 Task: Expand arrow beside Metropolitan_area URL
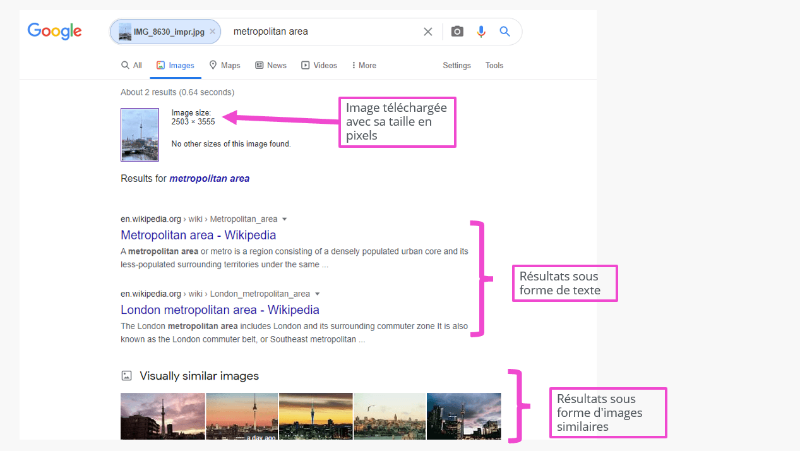pyautogui.click(x=284, y=219)
